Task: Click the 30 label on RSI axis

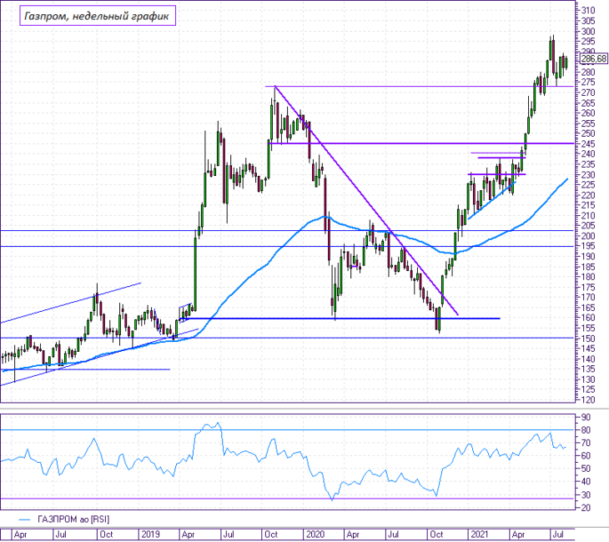Action: coord(586,494)
